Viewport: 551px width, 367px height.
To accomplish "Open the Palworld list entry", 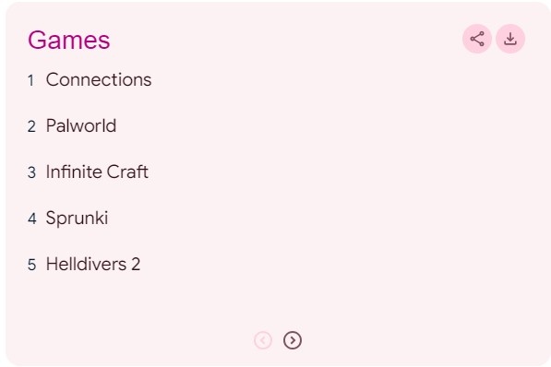I will coord(81,125).
